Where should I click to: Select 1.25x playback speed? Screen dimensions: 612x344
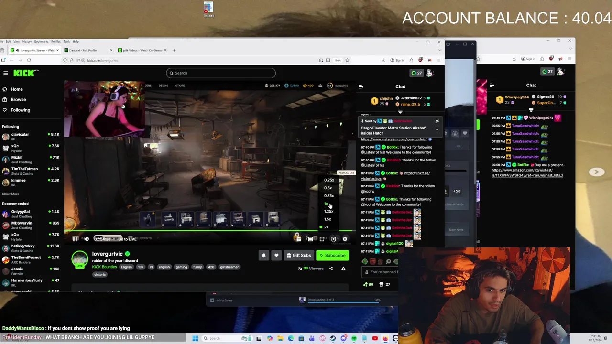point(328,211)
